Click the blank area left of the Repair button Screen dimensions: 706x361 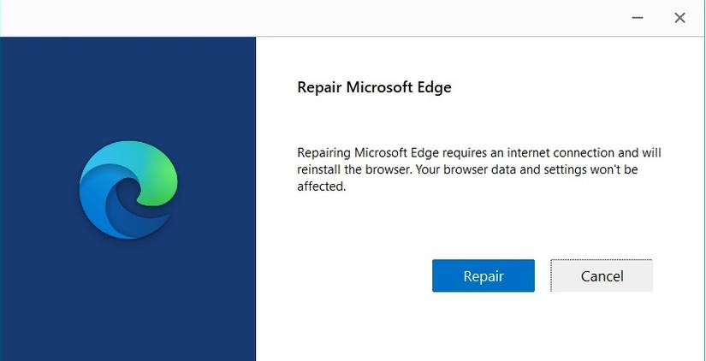click(x=359, y=276)
